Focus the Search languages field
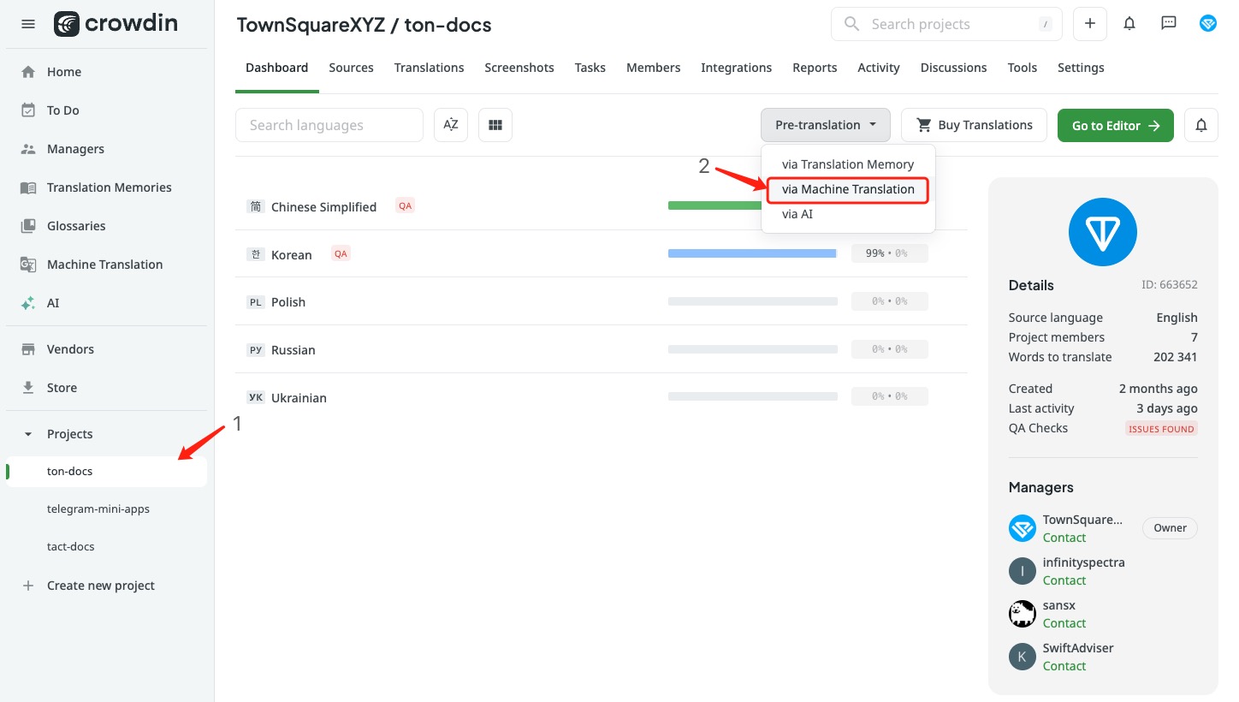1239x702 pixels. (x=329, y=125)
